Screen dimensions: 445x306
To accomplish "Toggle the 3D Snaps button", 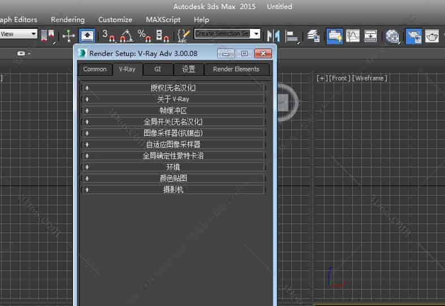I will [x=108, y=36].
